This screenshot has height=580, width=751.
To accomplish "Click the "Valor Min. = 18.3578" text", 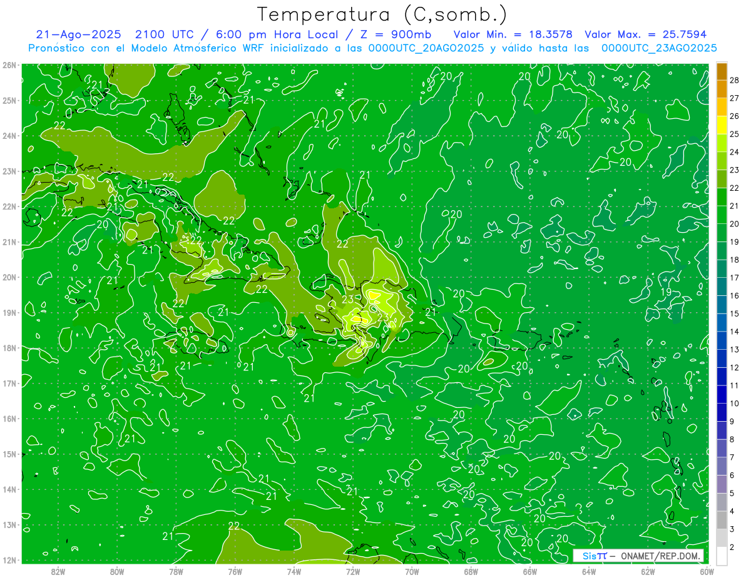I will (x=513, y=35).
